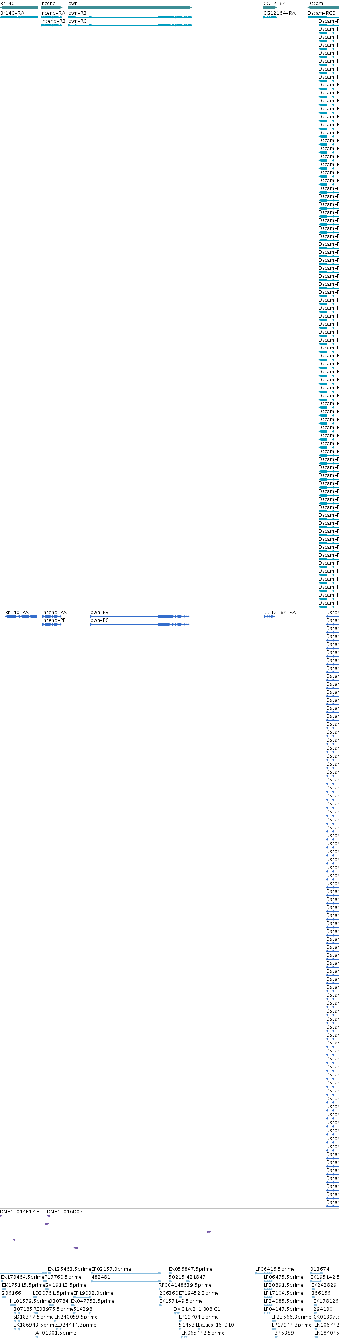Select the Incenp-RA transcript label
This screenshot has width=339, height=1339.
click(x=53, y=13)
